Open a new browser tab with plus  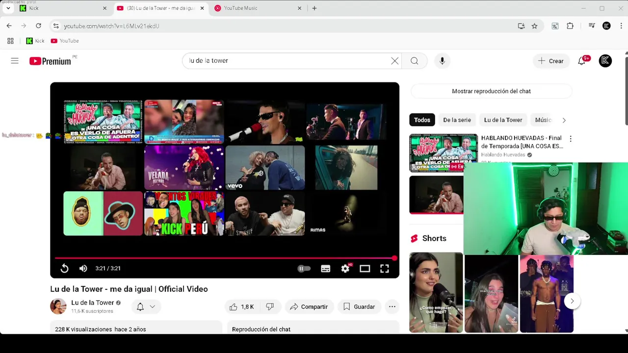coord(314,8)
